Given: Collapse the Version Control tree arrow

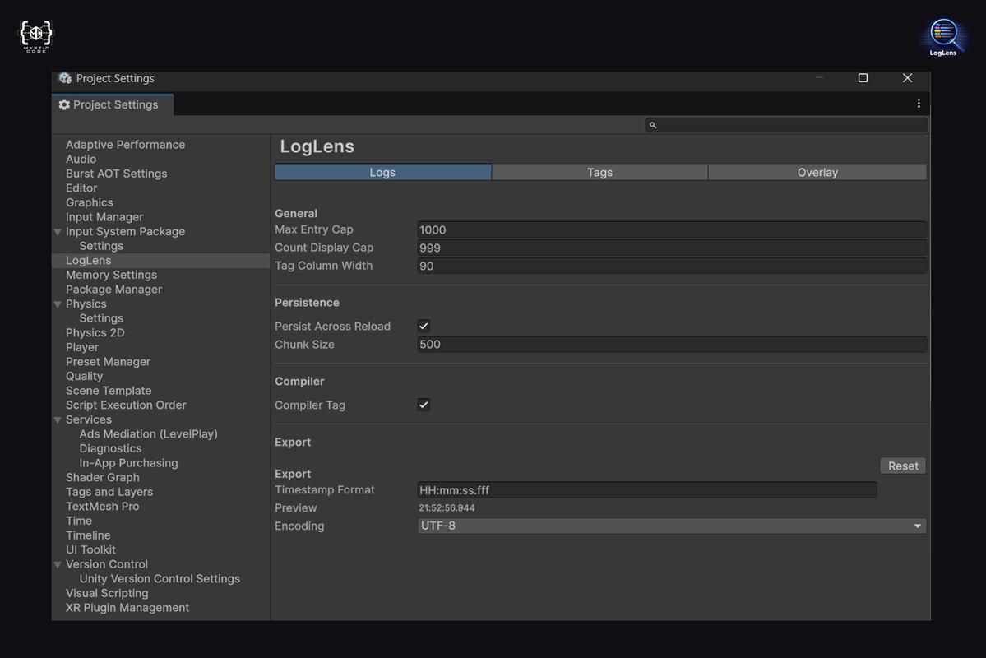Looking at the screenshot, I should click(58, 565).
